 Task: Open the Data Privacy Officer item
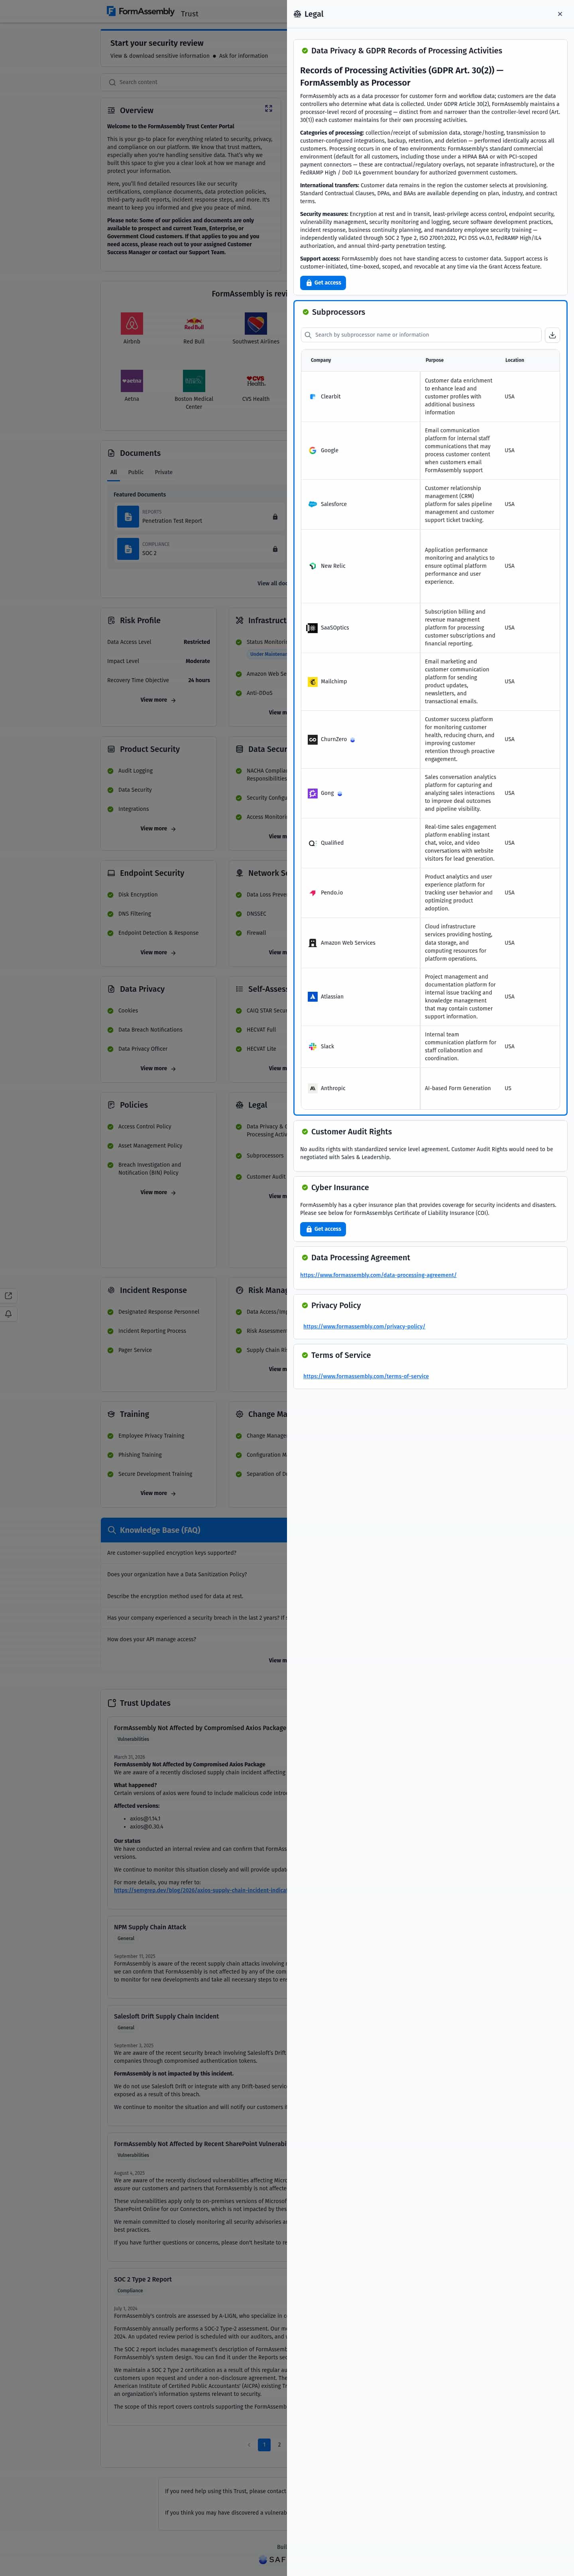coord(143,1049)
